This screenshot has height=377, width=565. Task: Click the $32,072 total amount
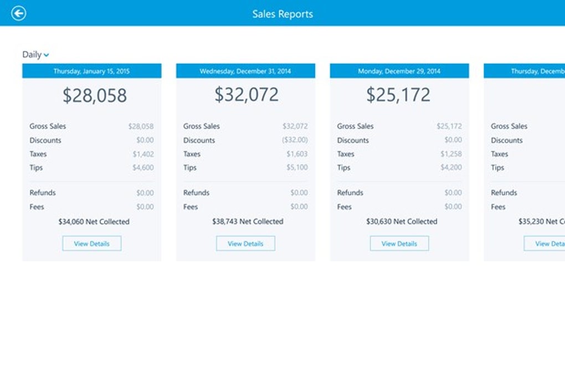246,95
